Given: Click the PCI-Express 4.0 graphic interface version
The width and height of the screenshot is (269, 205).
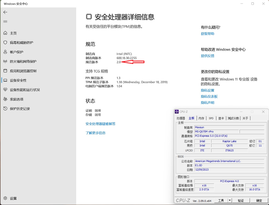Looking at the screenshot, I should point(229,181).
